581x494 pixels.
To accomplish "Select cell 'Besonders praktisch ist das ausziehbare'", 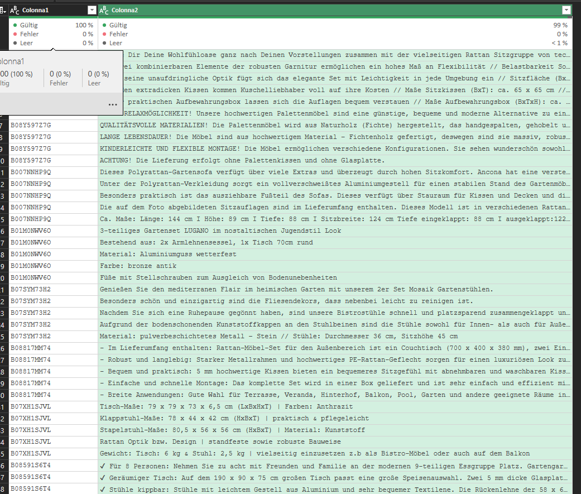I will pyautogui.click(x=335, y=196).
